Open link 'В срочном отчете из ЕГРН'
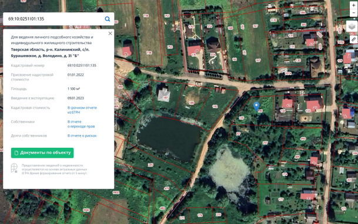The height and width of the screenshot is (224, 358). (x=82, y=110)
